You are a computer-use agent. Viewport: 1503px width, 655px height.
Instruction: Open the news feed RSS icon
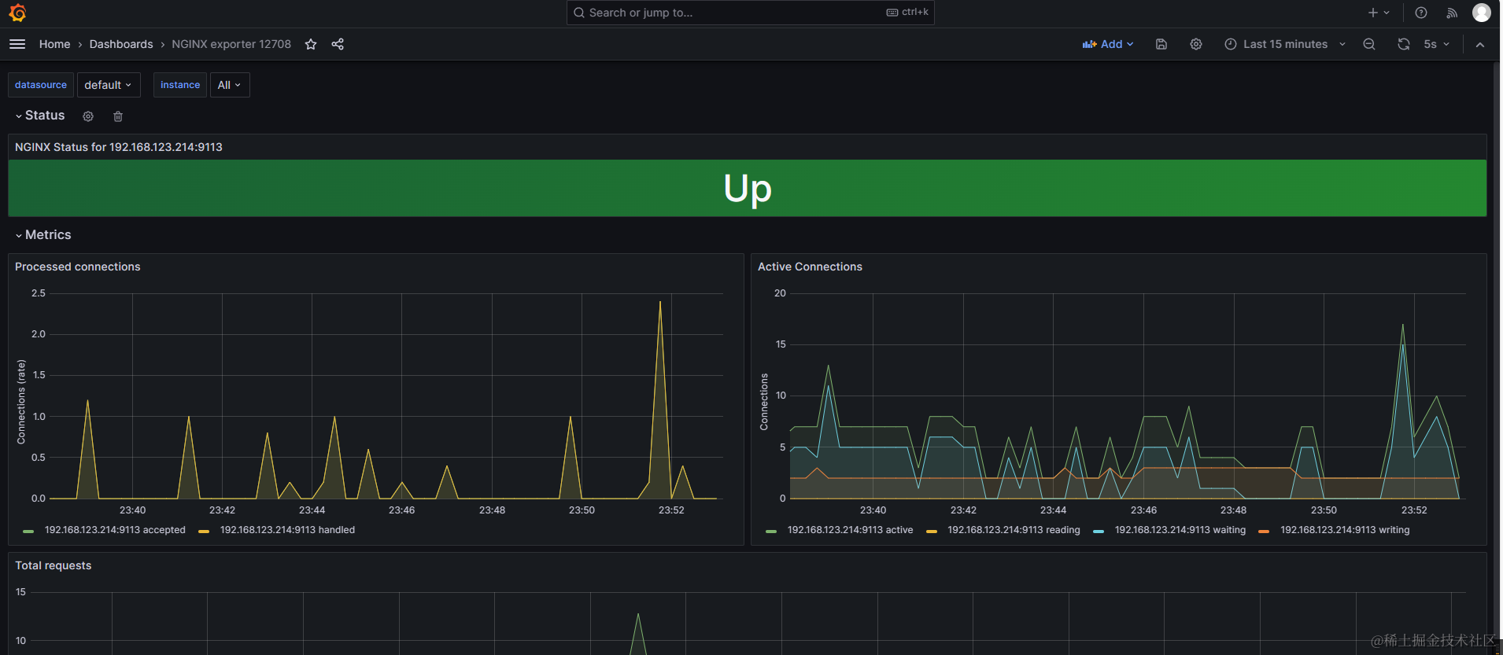pos(1452,13)
